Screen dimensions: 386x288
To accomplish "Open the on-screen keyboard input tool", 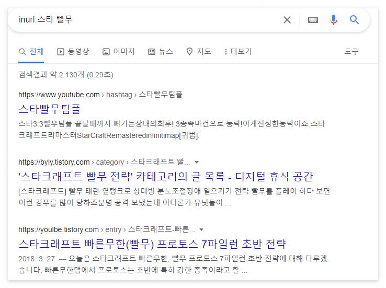I will pyautogui.click(x=313, y=20).
